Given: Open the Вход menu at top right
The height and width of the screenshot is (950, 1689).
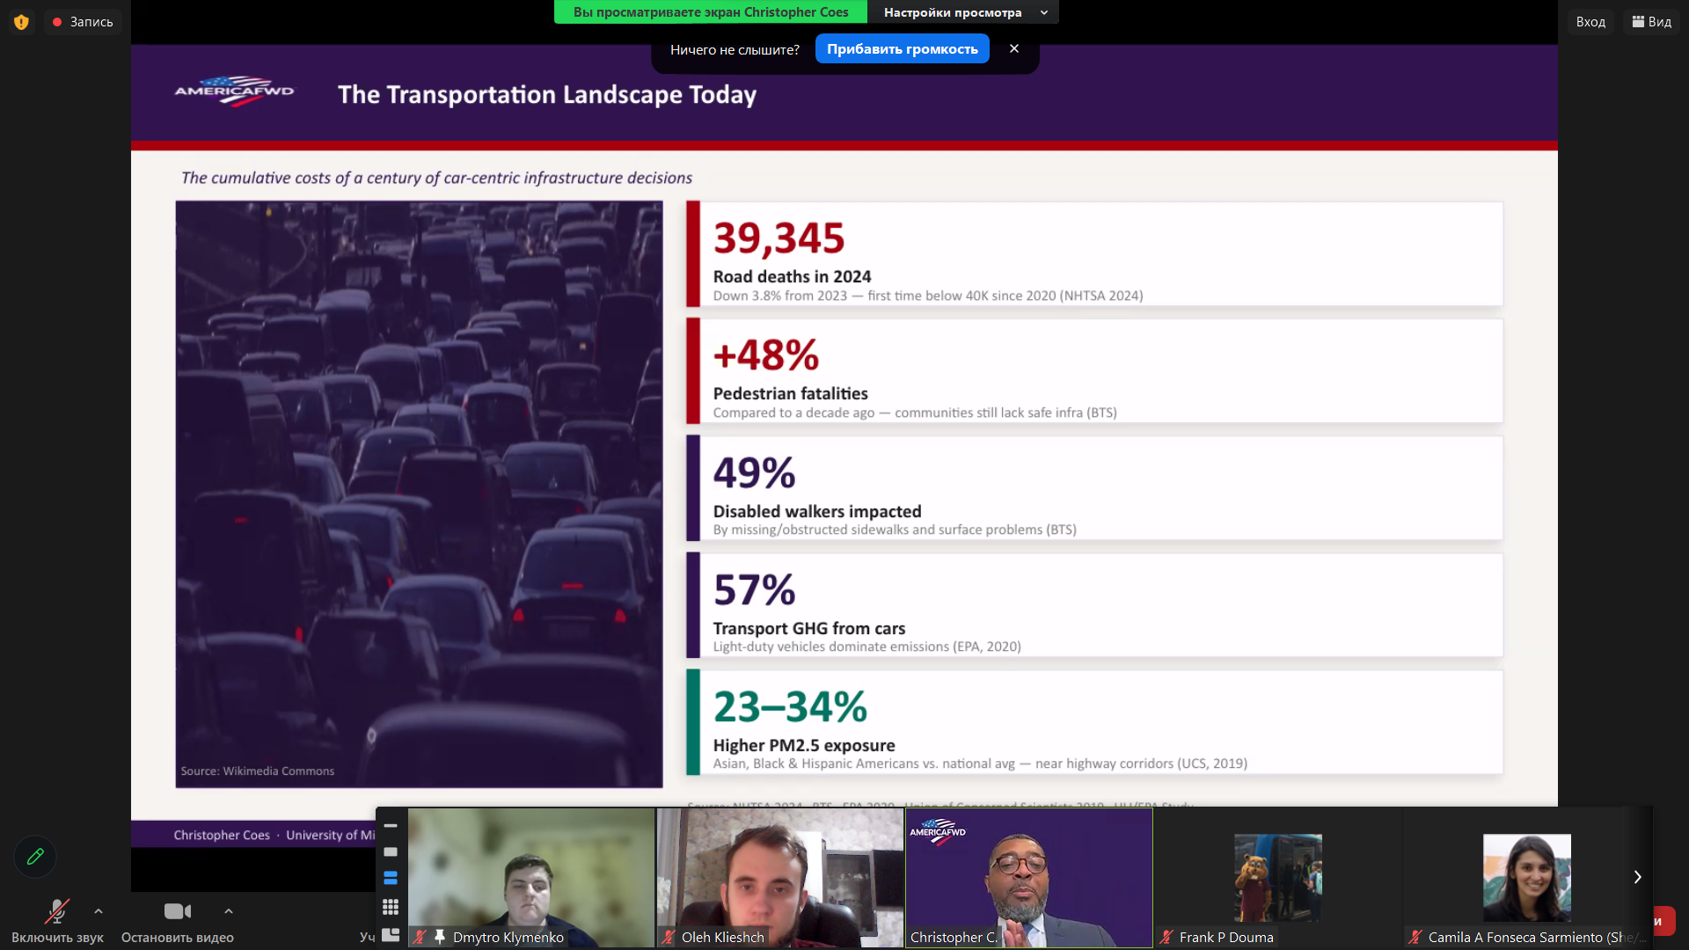Looking at the screenshot, I should point(1590,22).
